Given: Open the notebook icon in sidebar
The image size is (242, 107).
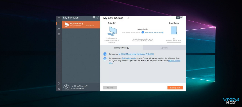Looking at the screenshot, I should (59, 35).
